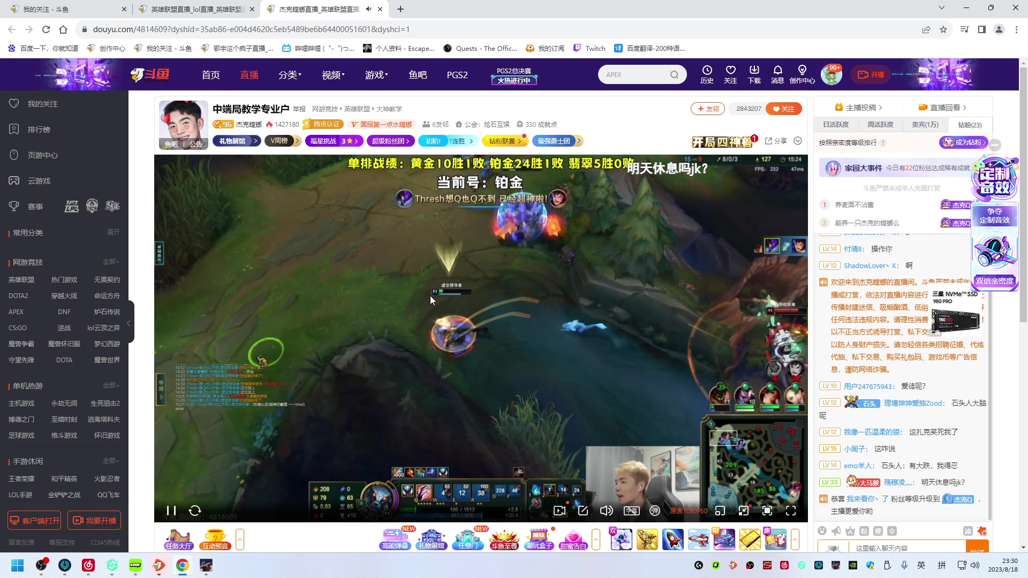Toggle page-fullscreen (web fullscreen) icon
The image size is (1028, 578).
tap(767, 511)
